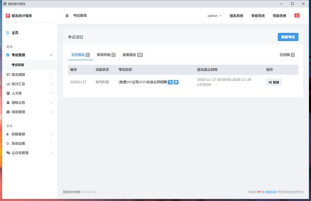
Task: Switch to the 即将开始 tab
Action: tap(106, 55)
